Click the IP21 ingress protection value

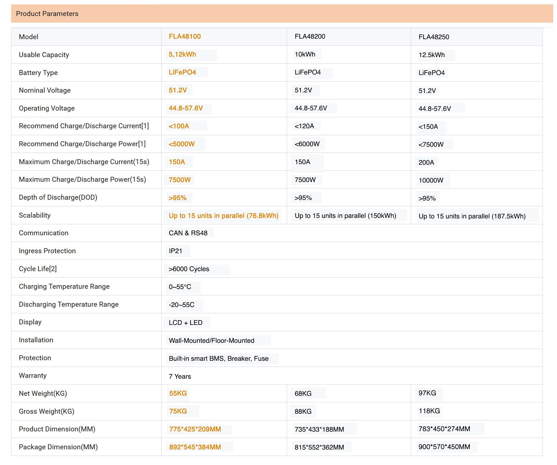tap(175, 251)
